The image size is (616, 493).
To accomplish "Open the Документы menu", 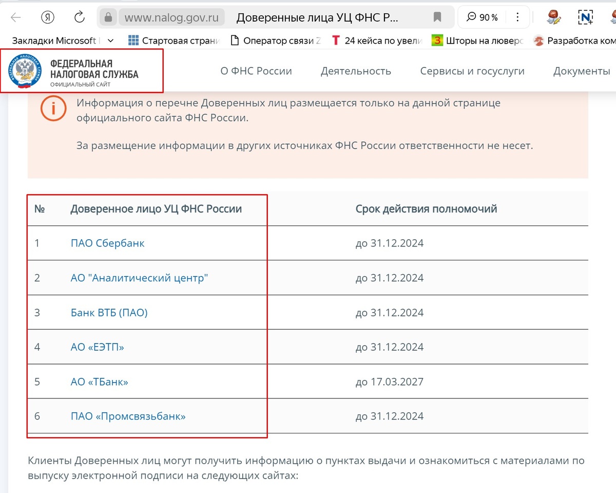I will coord(582,71).
